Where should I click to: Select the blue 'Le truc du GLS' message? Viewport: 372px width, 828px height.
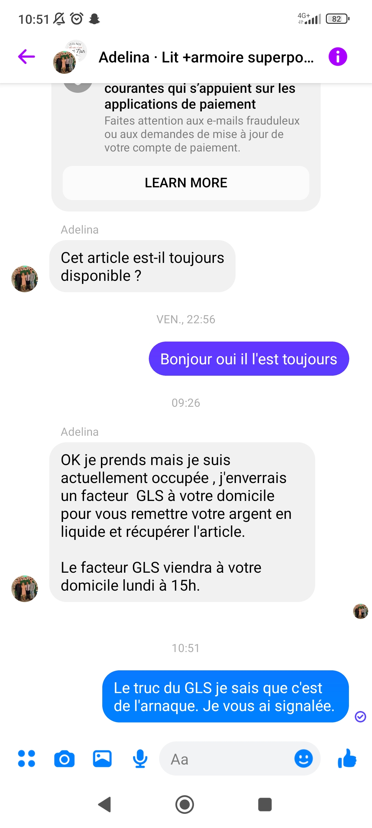coord(226,697)
